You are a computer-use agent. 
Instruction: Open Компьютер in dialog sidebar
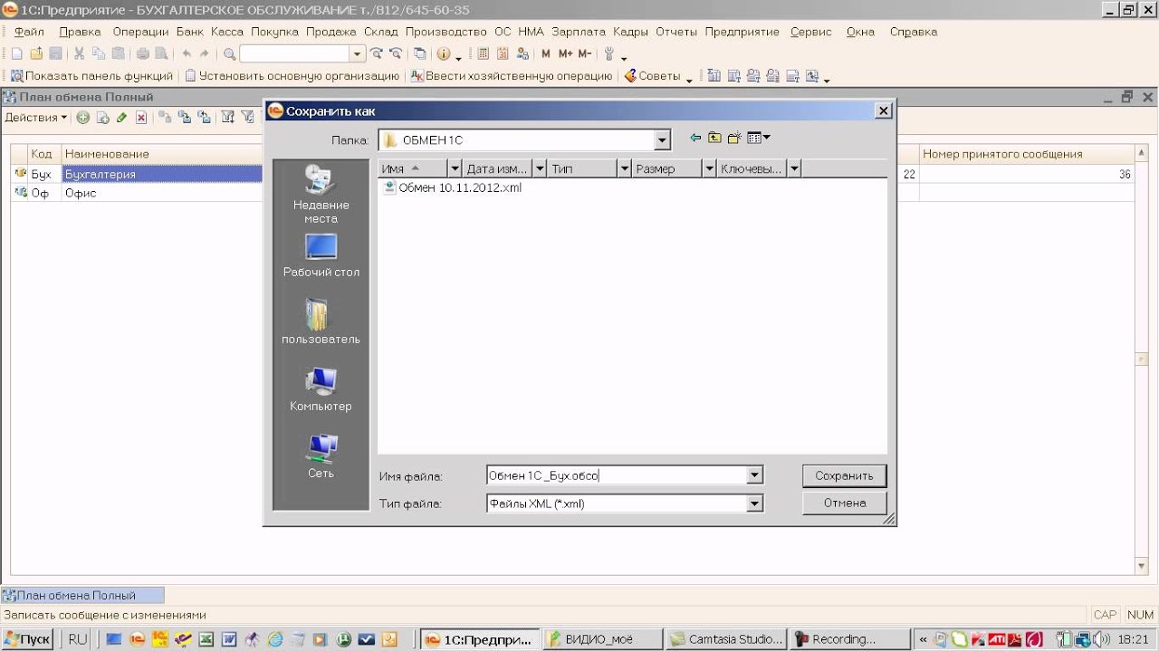click(x=321, y=389)
